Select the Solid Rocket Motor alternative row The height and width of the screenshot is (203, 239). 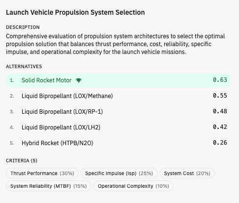119,80
